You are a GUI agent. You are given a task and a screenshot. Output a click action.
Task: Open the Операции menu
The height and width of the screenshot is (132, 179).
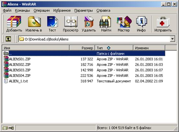coord(42,10)
